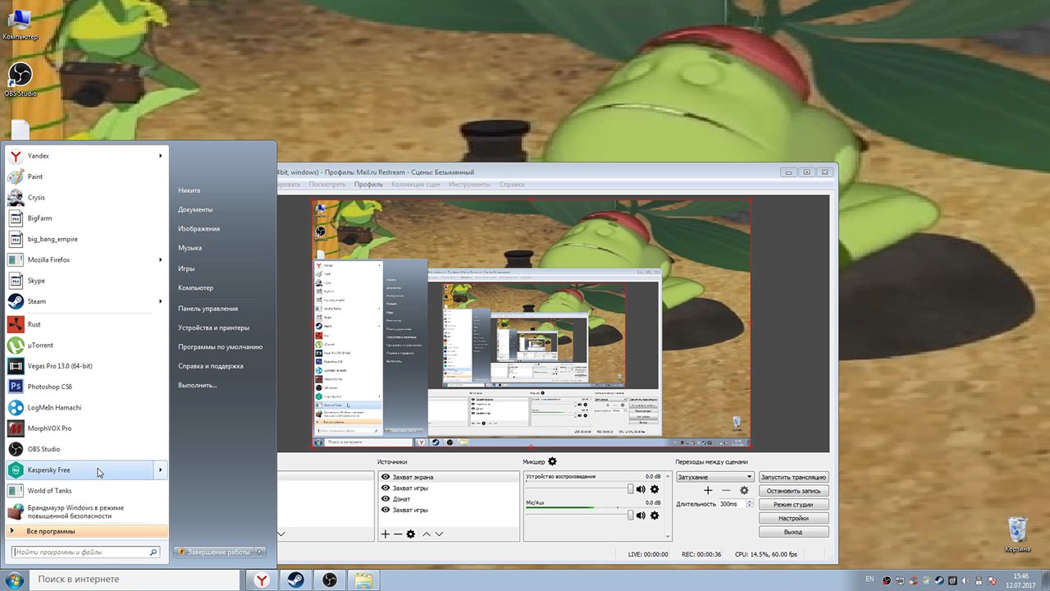Mute the Mic/Aux speaker icon
1050x591 pixels.
(x=641, y=515)
